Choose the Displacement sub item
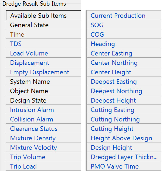Viewport: 163px width, 171px height. [30, 63]
